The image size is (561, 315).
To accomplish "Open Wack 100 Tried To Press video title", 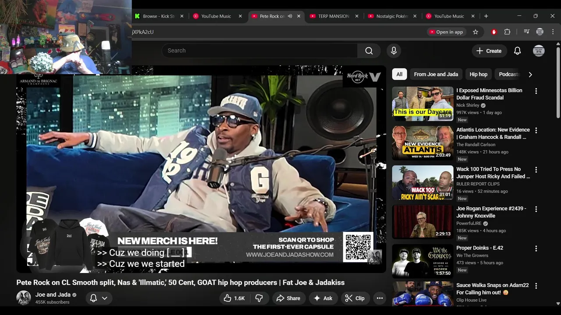I will pos(493,173).
